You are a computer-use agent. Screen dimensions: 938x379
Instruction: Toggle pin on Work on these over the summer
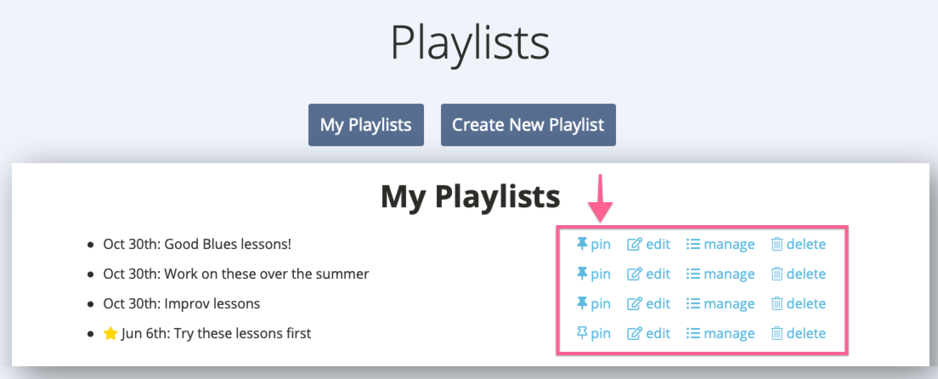pyautogui.click(x=593, y=274)
